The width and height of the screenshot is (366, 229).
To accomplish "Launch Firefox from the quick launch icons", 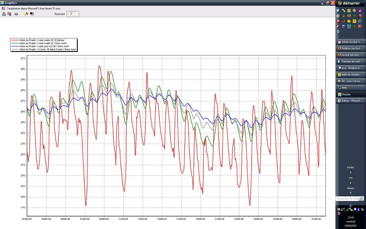I will [349, 16].
